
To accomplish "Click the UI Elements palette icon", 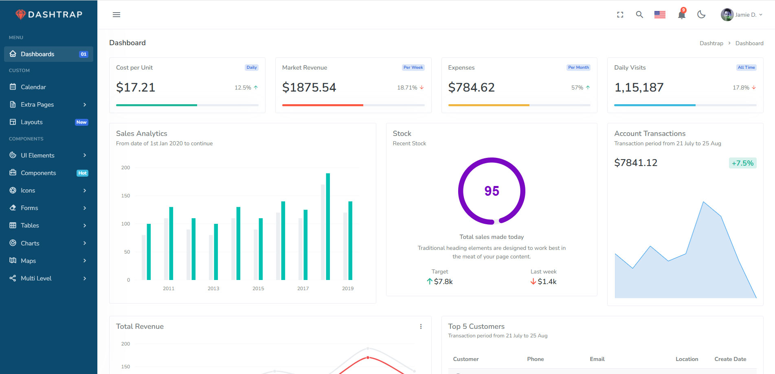I will coord(13,155).
